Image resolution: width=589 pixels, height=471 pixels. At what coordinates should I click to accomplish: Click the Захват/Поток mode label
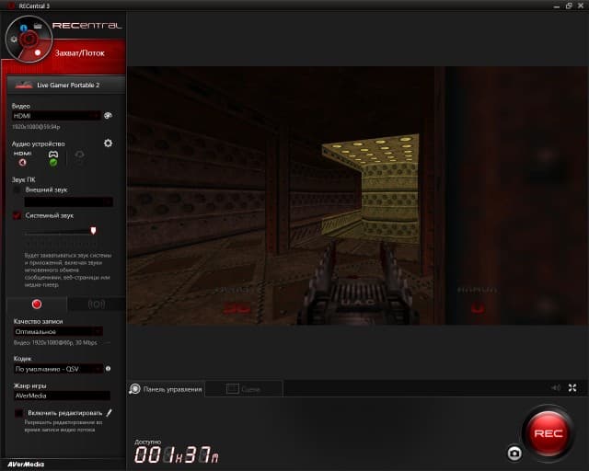pos(80,53)
